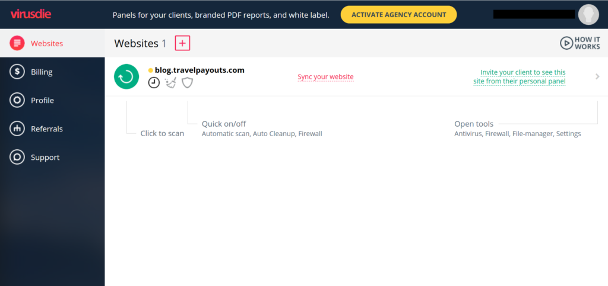Click the Websites sidebar list icon
608x286 pixels.
(x=17, y=43)
